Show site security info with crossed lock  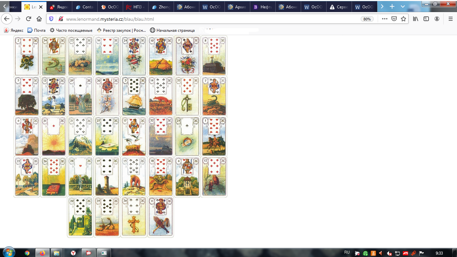coord(61,19)
